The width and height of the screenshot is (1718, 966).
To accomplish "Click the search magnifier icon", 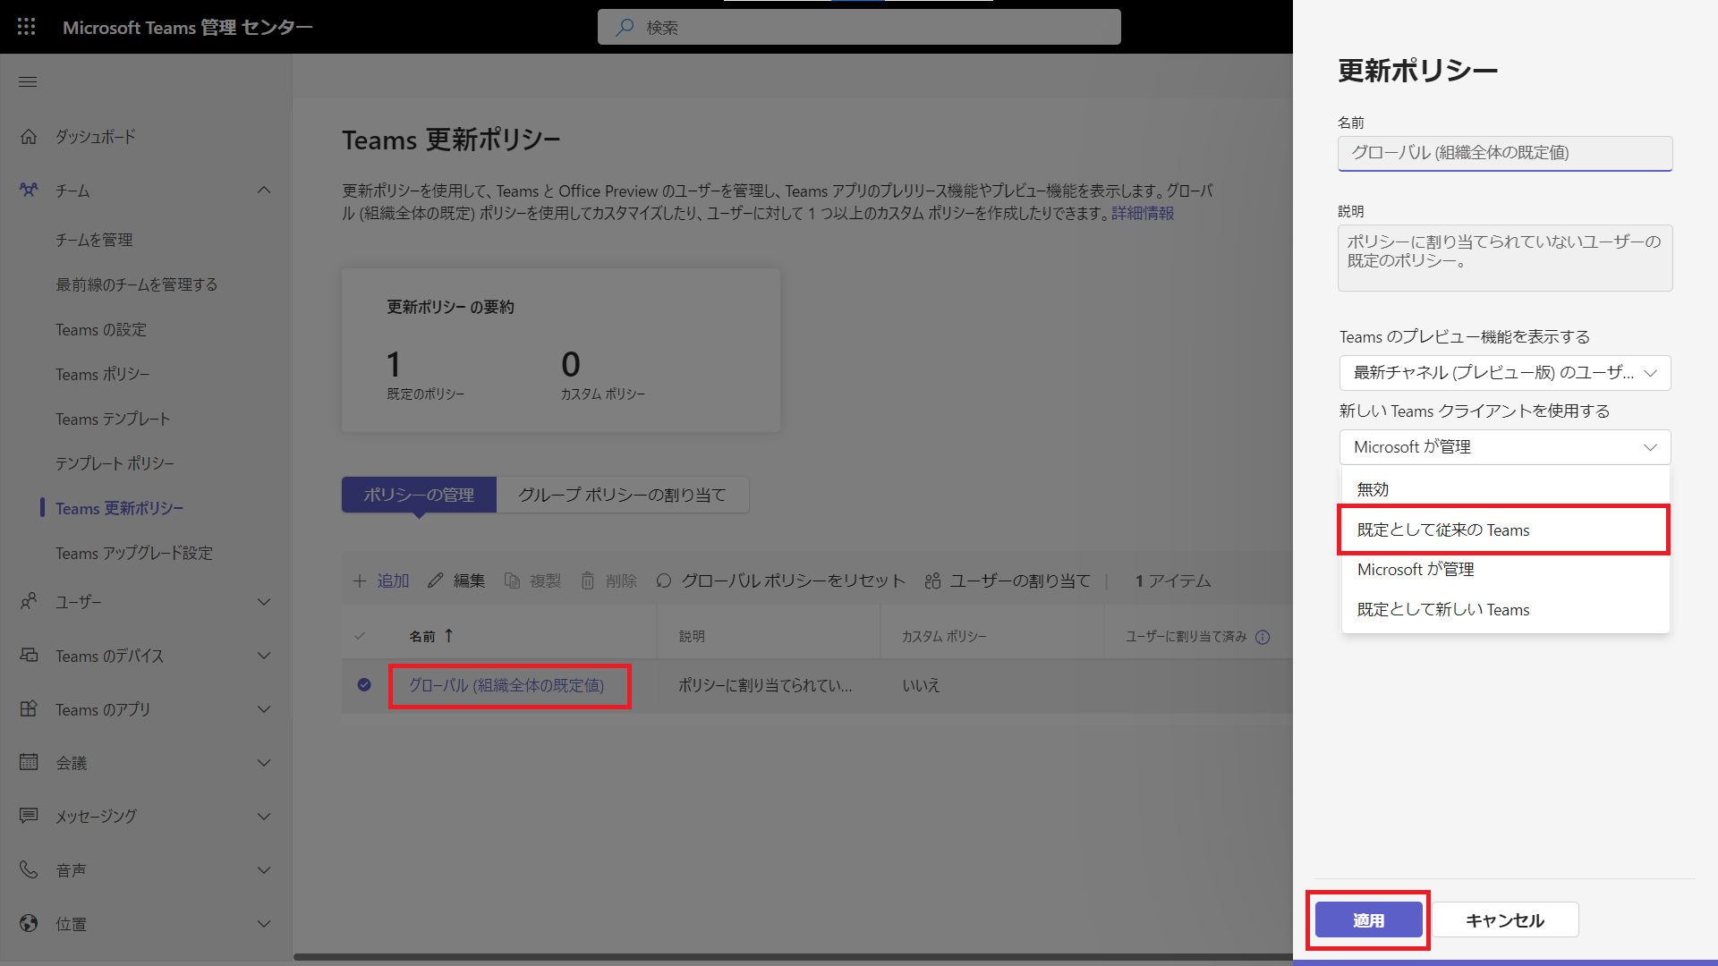I will (x=625, y=28).
